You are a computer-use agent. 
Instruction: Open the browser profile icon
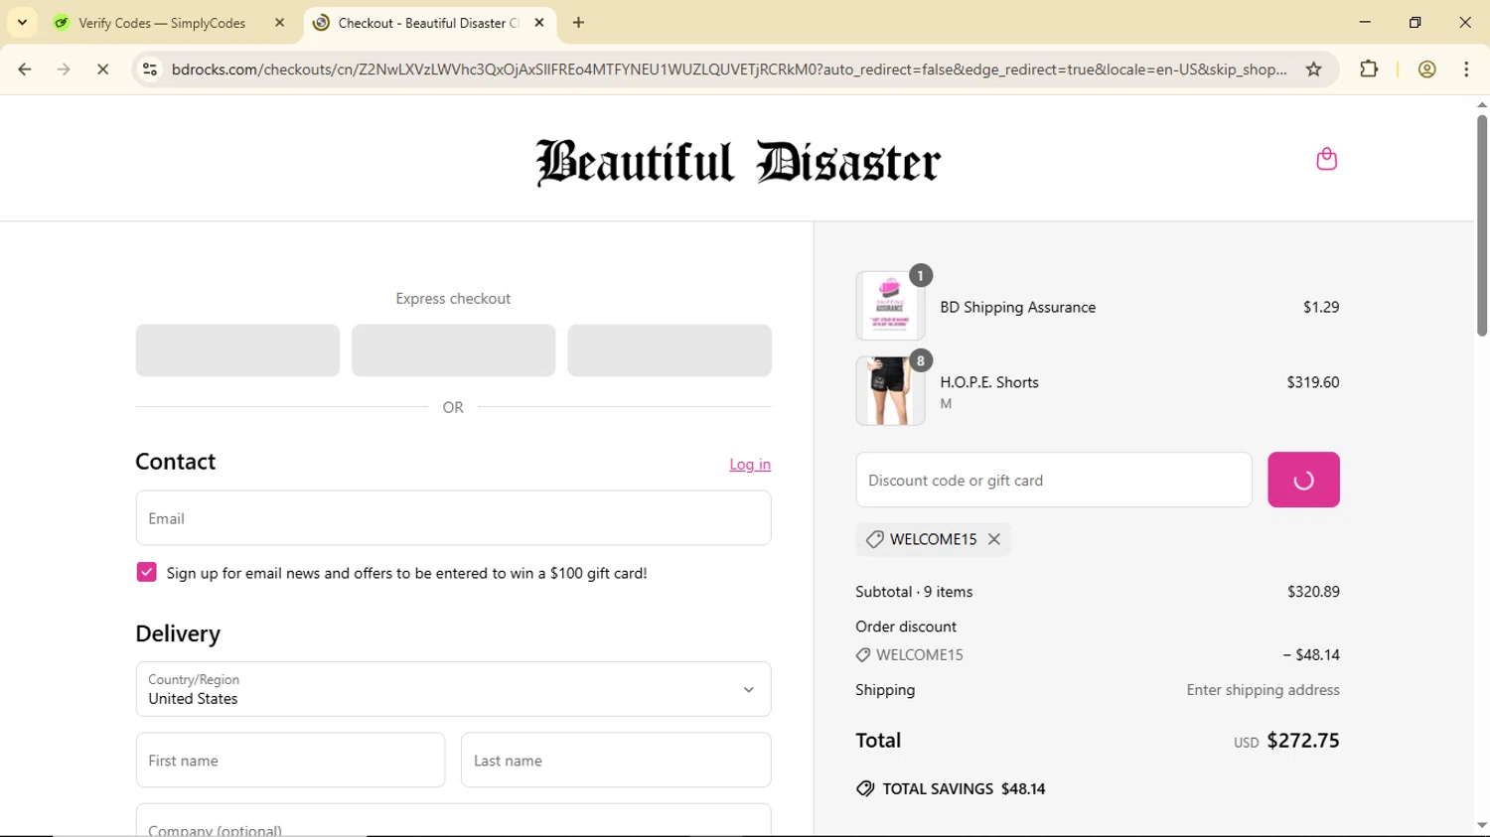(x=1427, y=70)
